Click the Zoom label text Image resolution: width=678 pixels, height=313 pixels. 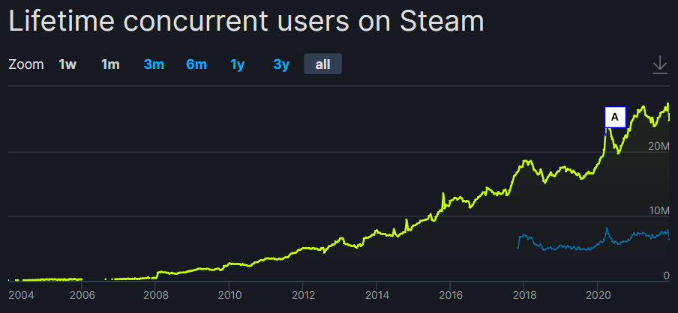pyautogui.click(x=26, y=64)
